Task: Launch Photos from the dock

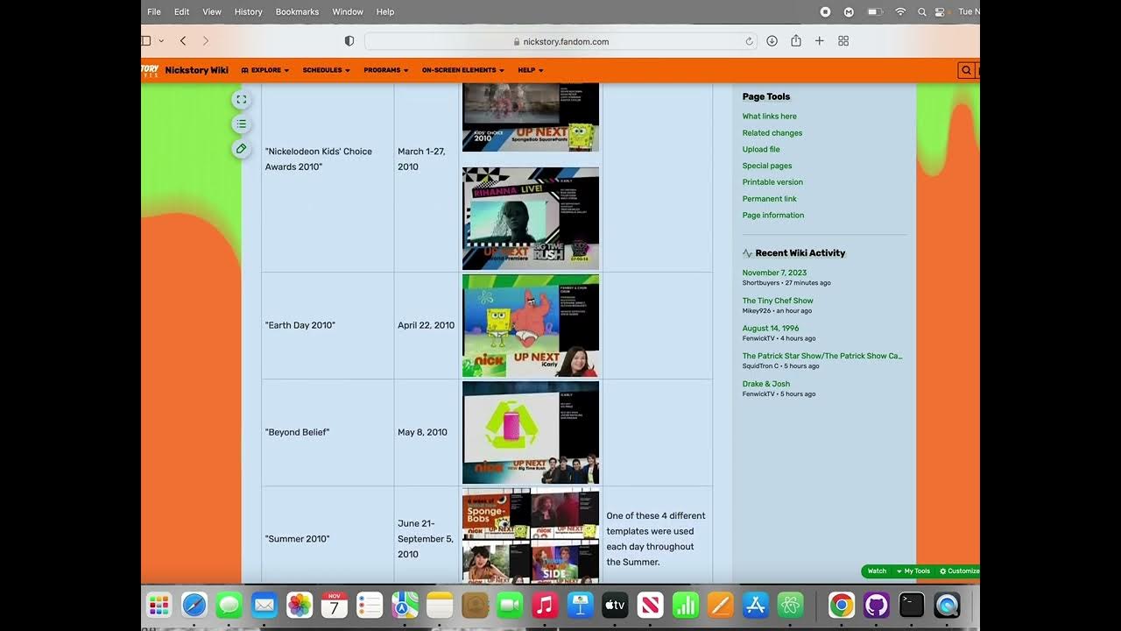Action: pos(299,605)
